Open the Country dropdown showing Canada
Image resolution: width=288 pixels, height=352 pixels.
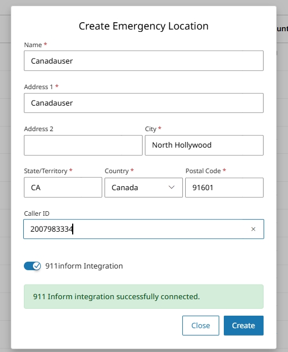coord(144,187)
